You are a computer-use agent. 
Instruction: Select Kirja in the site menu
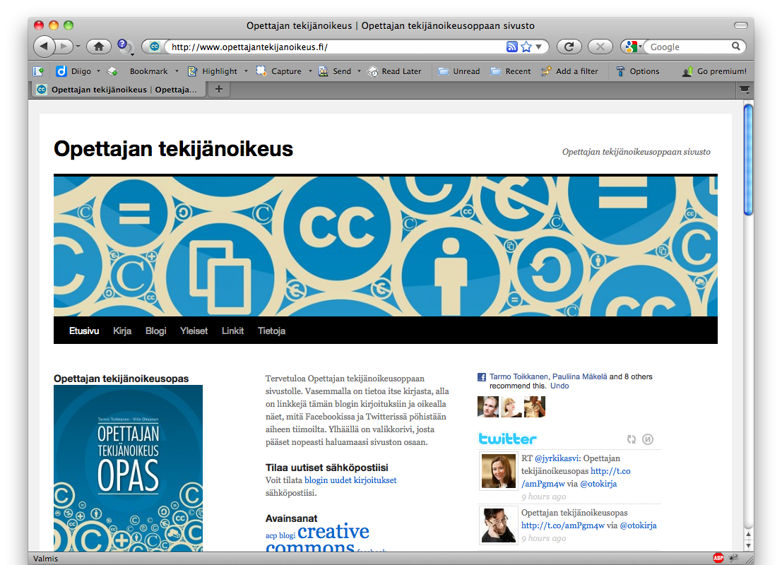tap(122, 331)
